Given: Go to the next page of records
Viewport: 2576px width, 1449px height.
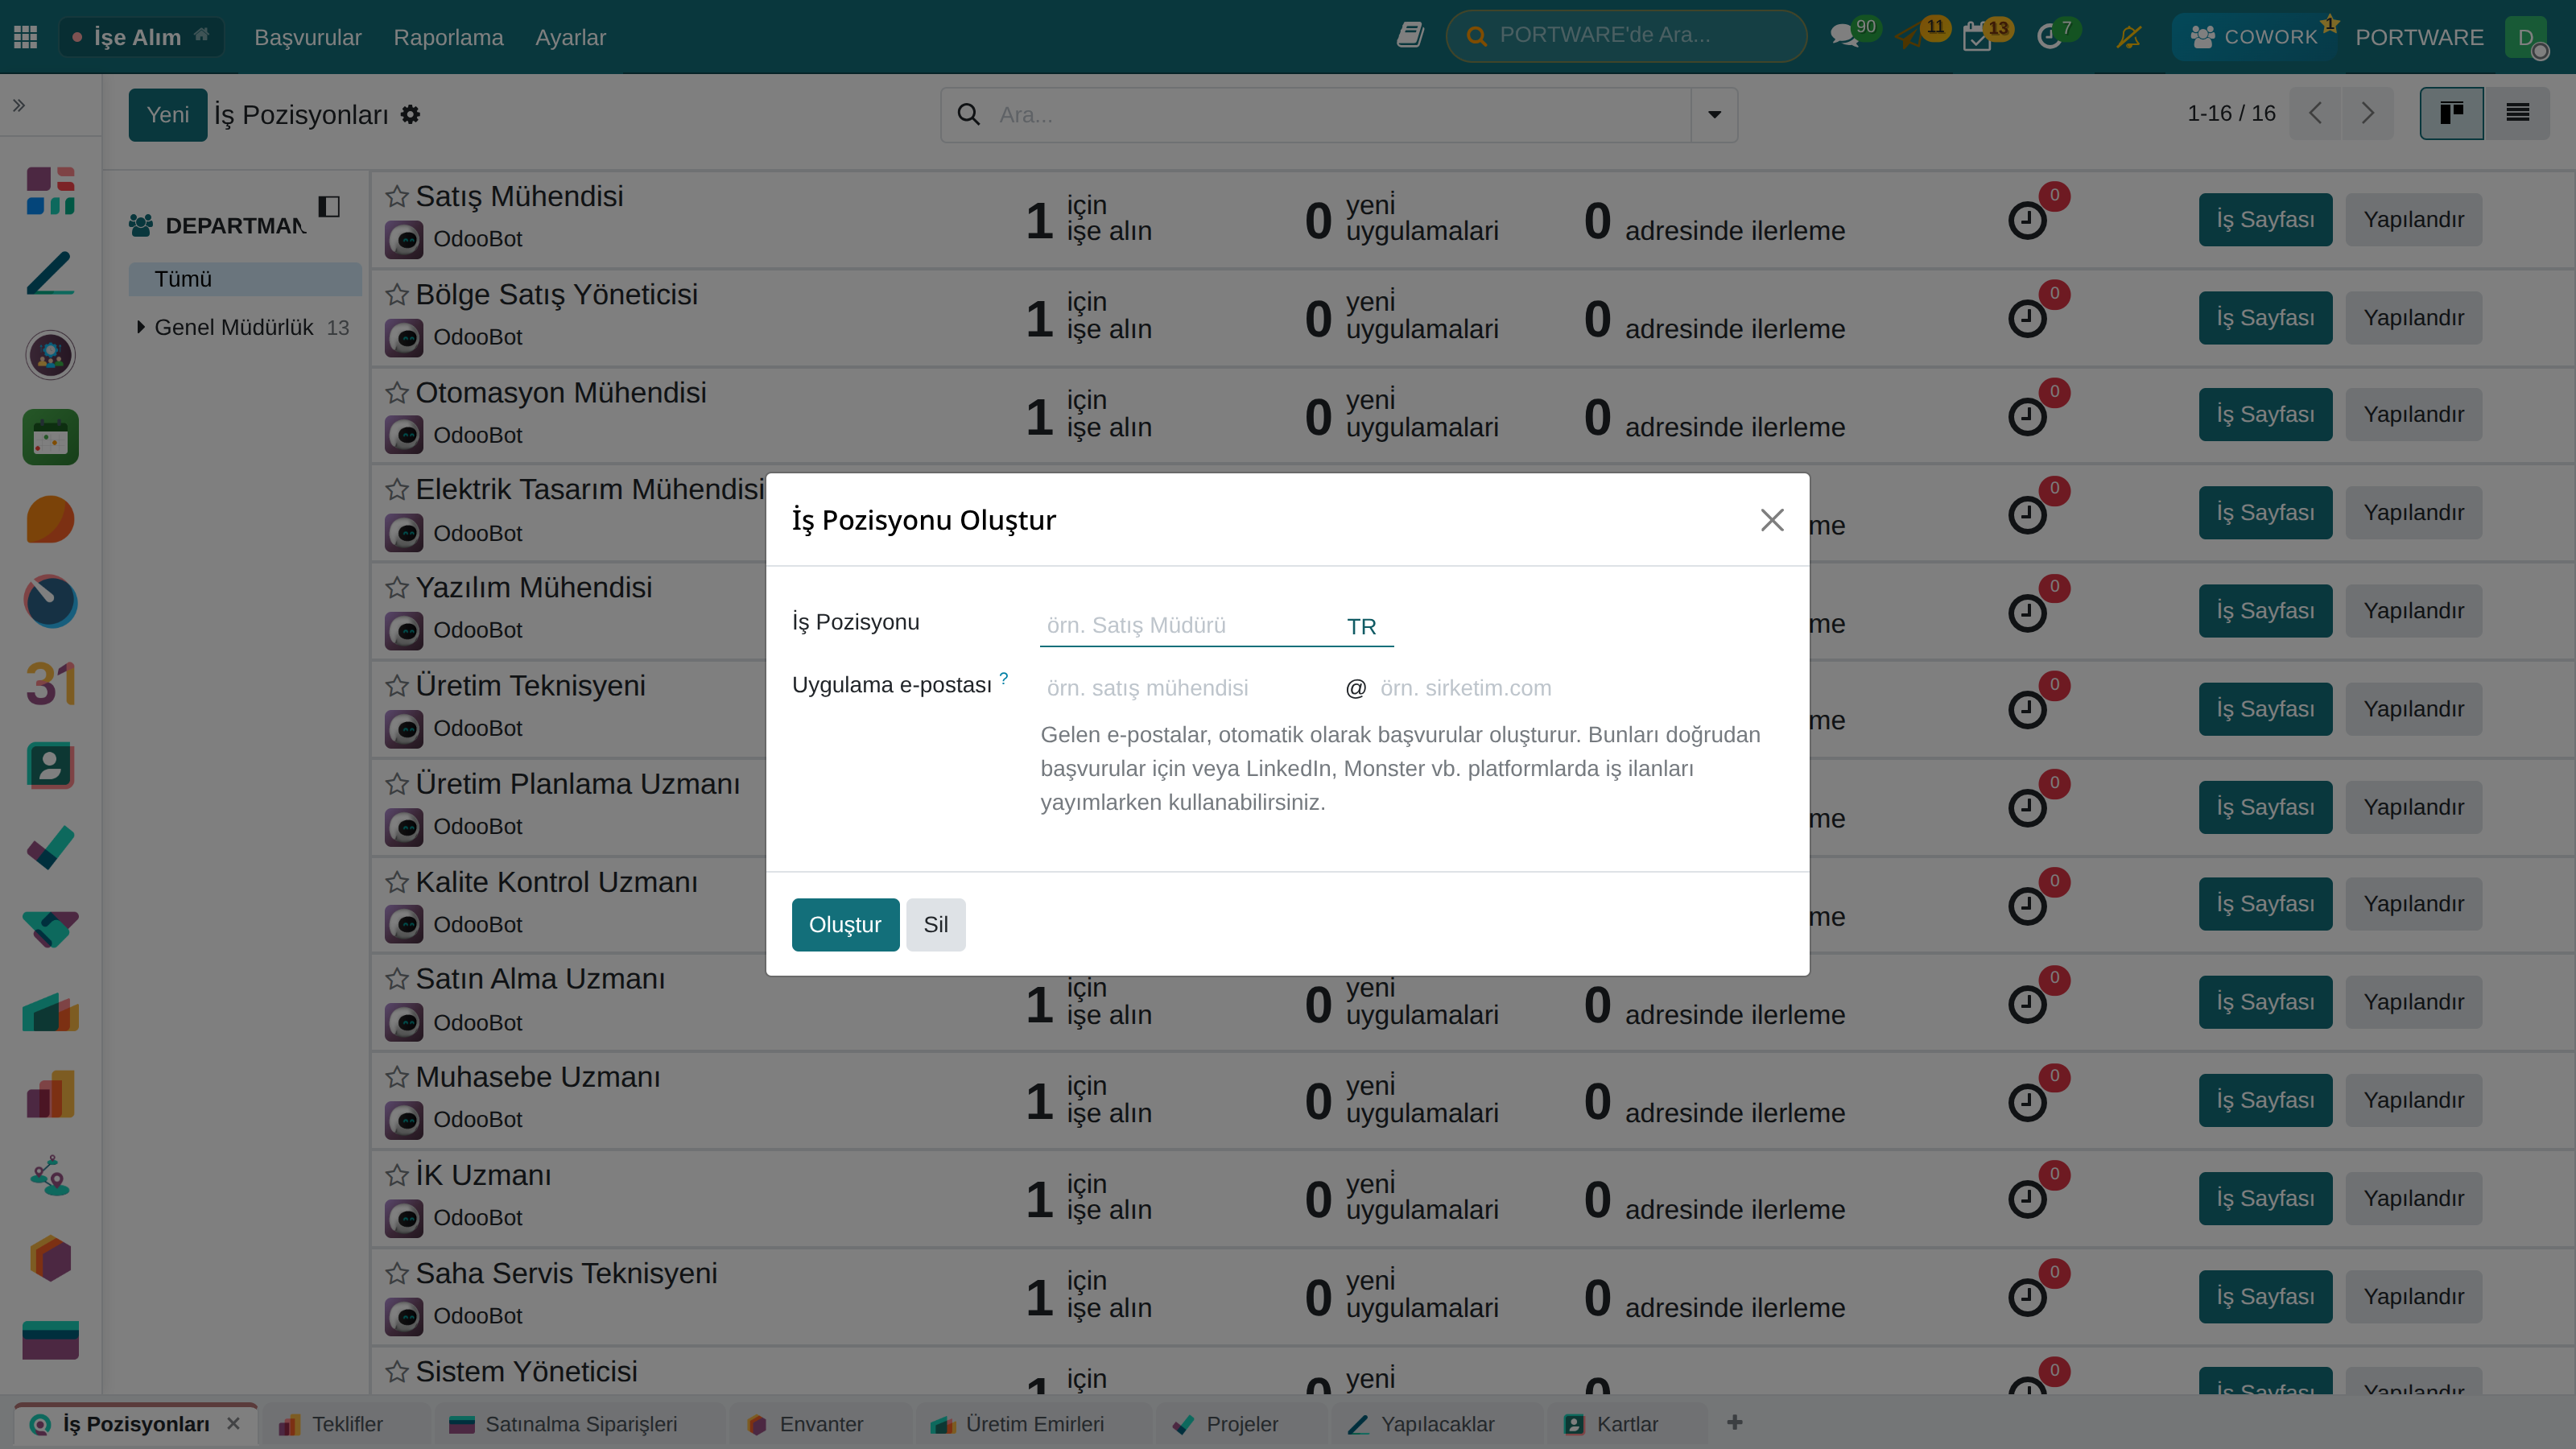Looking at the screenshot, I should 2367,114.
